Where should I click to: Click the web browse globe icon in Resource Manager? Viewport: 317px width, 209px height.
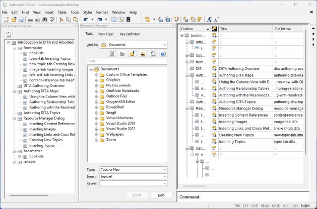pyautogui.click(x=163, y=54)
